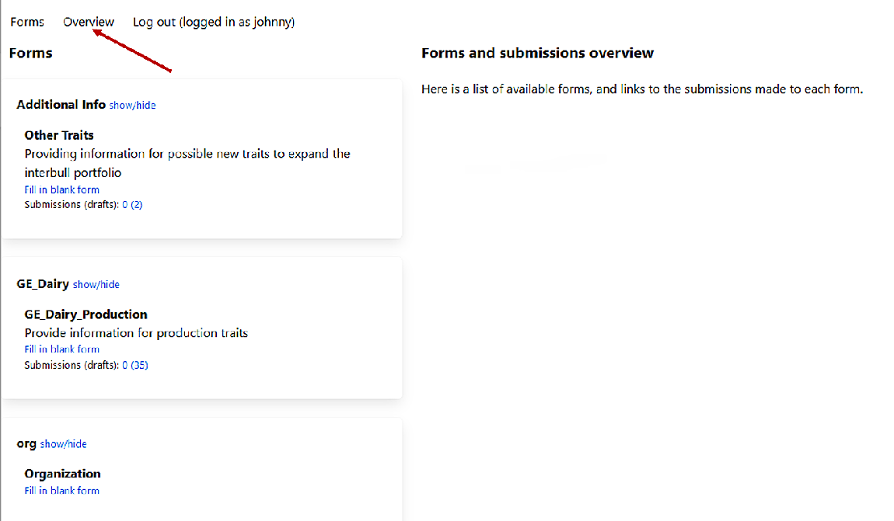Click the Forms and submissions overview heading

pyautogui.click(x=537, y=53)
